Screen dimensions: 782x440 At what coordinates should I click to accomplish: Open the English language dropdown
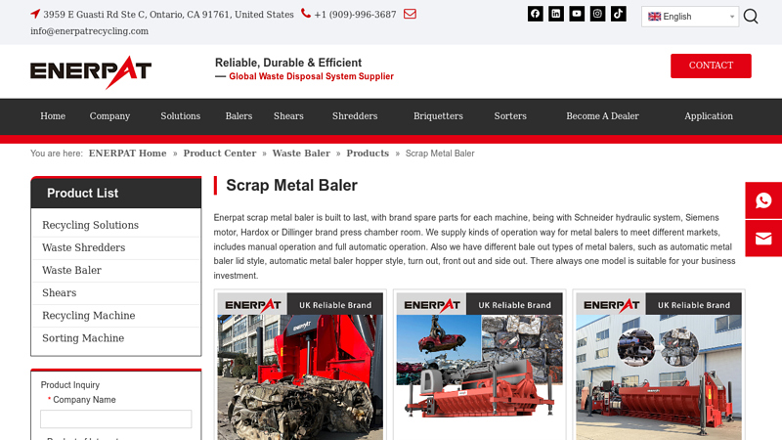(x=690, y=17)
